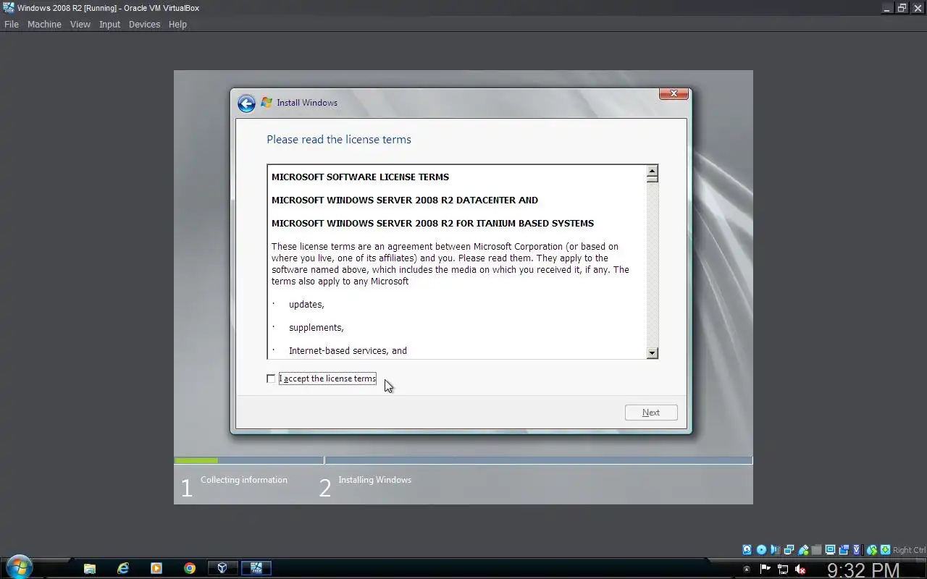927x579 pixels.
Task: Launch Internet Explorer from taskbar
Action: [x=123, y=568]
